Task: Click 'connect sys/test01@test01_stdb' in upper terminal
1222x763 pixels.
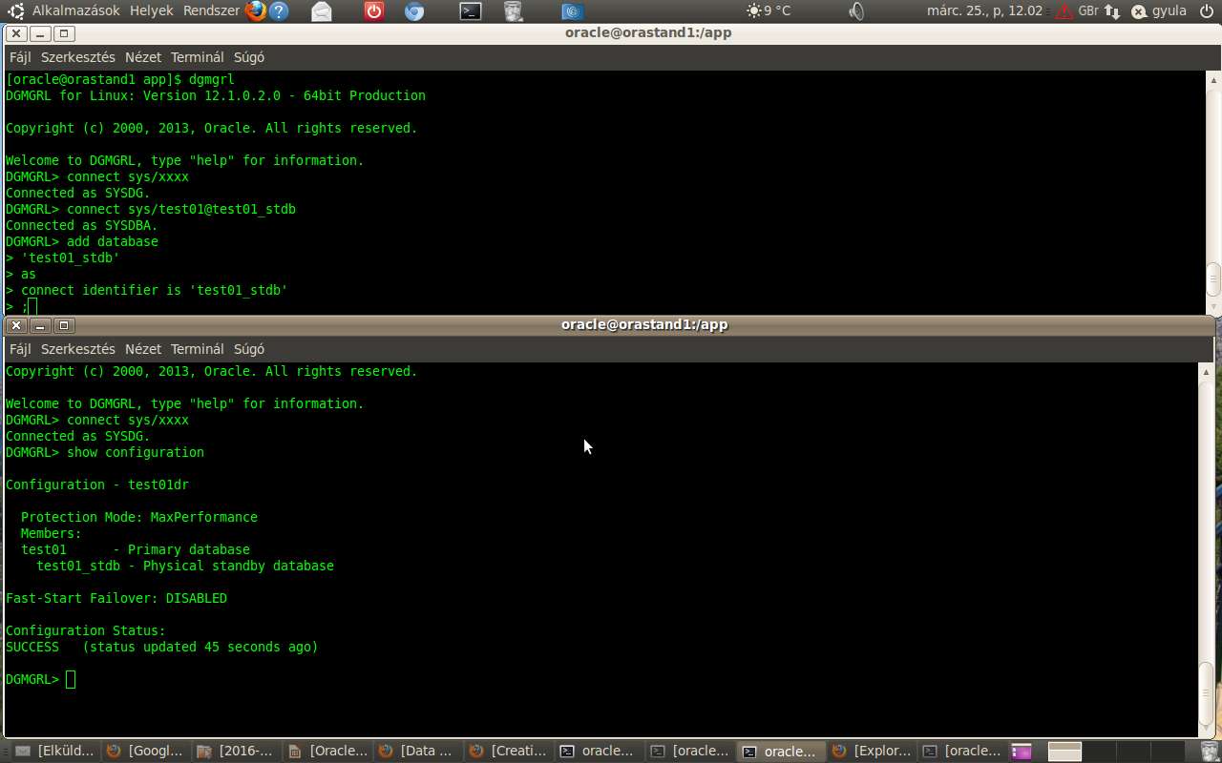Action: [x=181, y=209]
